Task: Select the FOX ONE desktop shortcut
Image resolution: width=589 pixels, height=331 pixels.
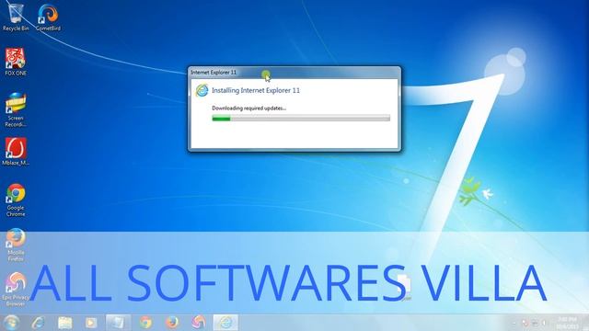Action: [16, 62]
